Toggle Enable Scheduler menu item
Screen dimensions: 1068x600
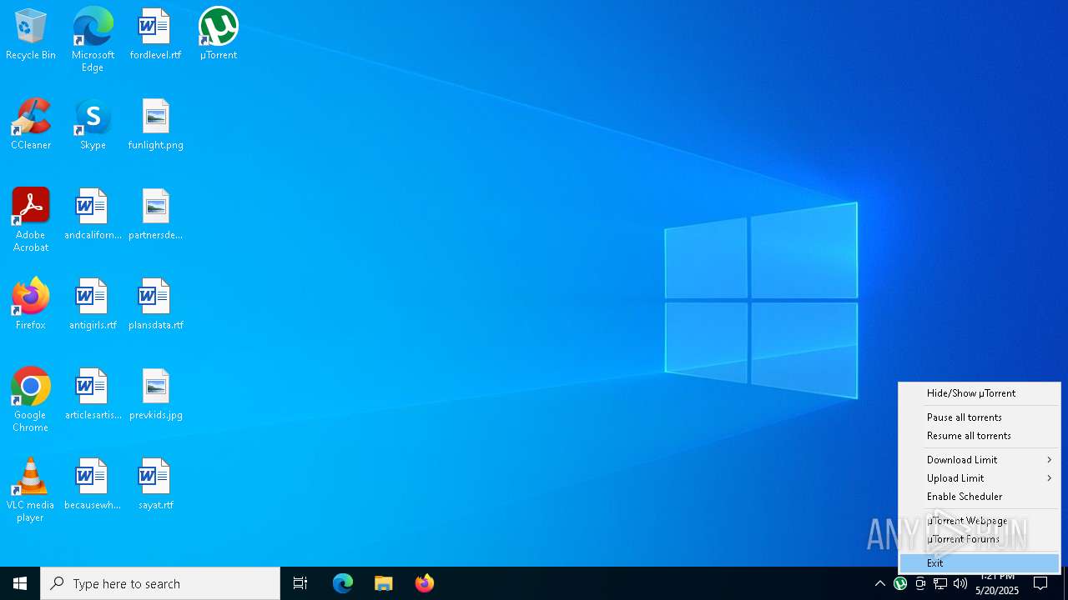coord(979,497)
